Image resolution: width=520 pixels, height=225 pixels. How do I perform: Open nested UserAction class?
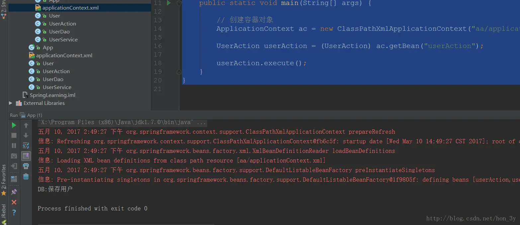62,23
